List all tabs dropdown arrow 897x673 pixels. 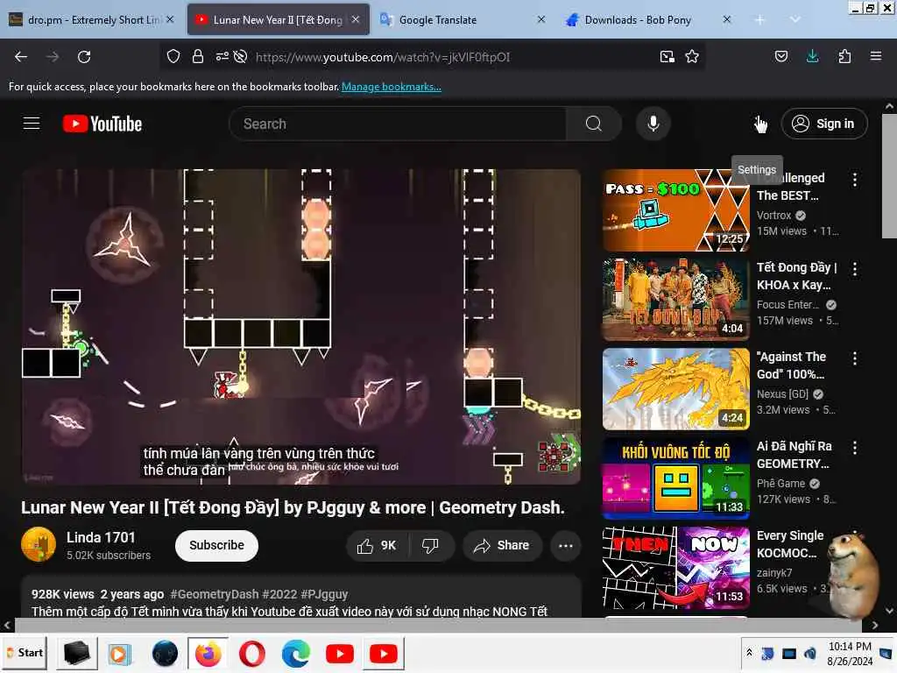pyautogui.click(x=795, y=19)
